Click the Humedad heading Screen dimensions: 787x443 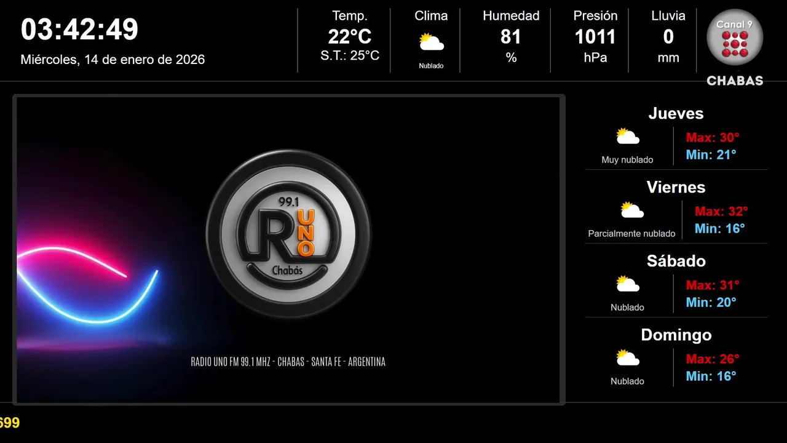pyautogui.click(x=511, y=16)
